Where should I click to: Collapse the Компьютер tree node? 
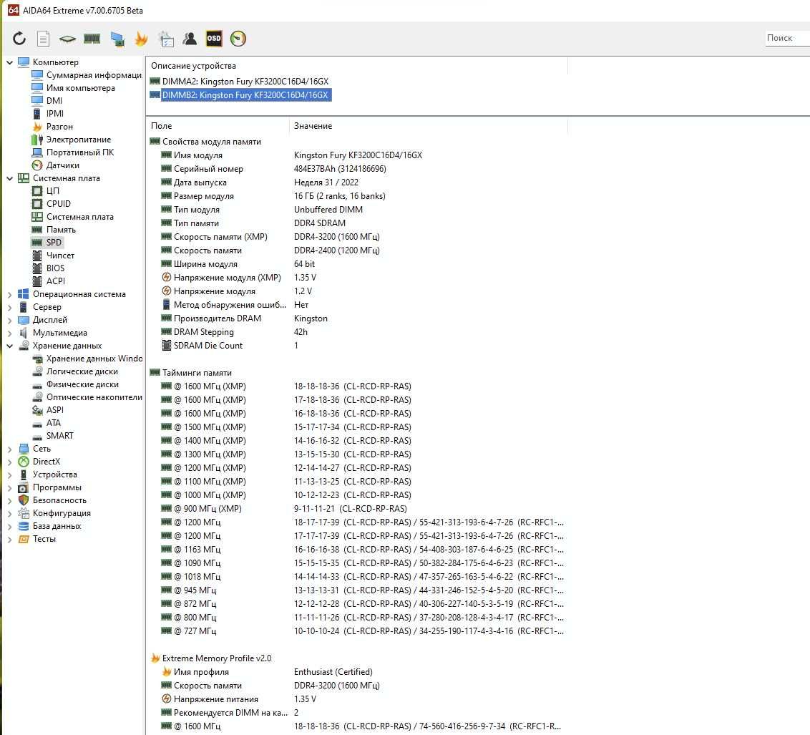tap(10, 62)
